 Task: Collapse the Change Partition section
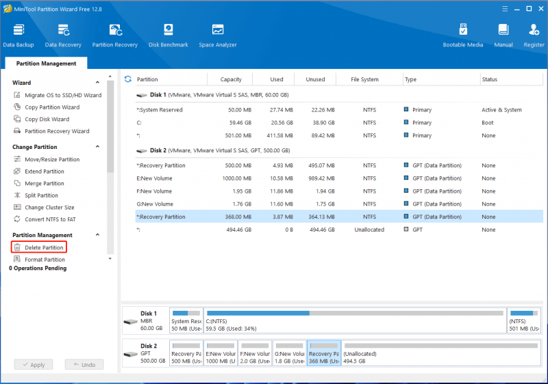(97, 147)
